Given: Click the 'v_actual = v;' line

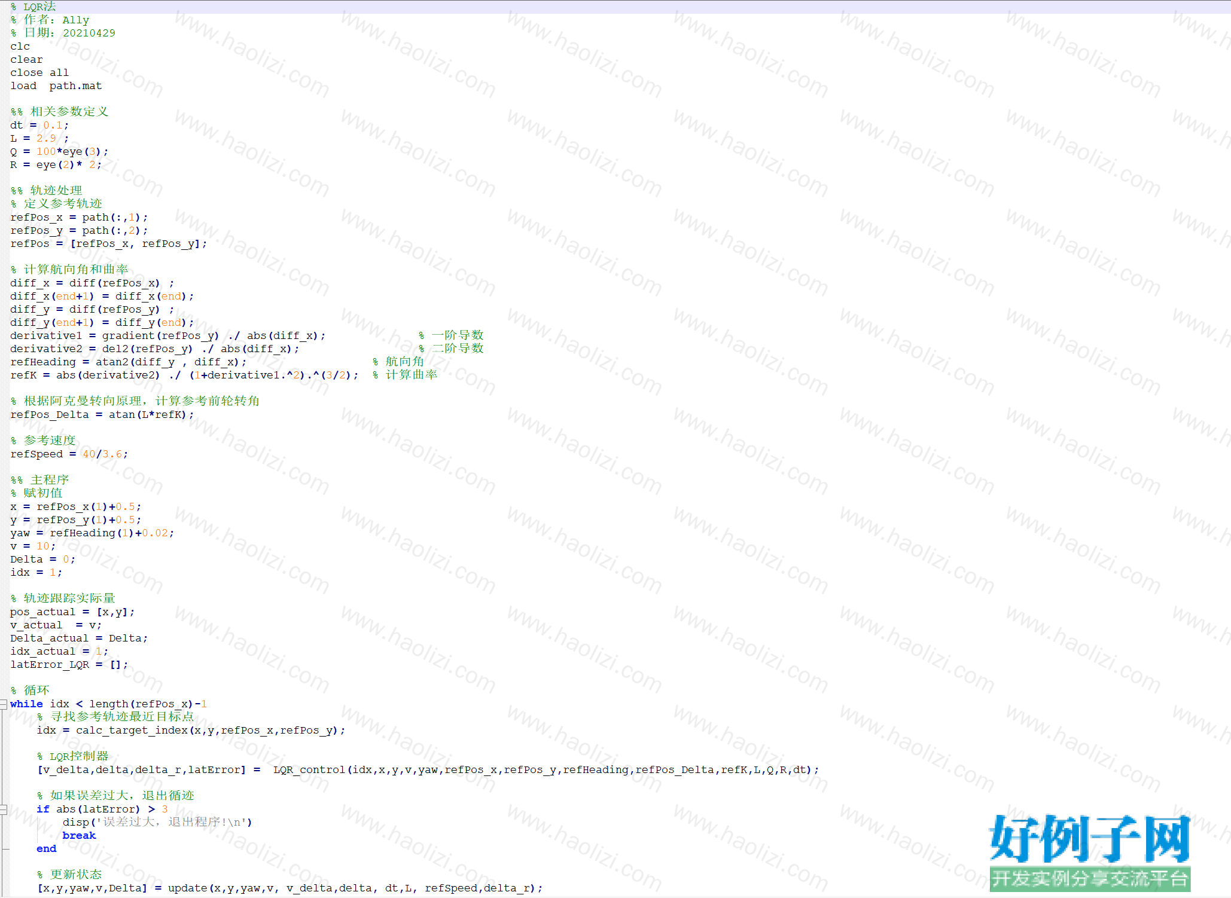Looking at the screenshot, I should (56, 625).
